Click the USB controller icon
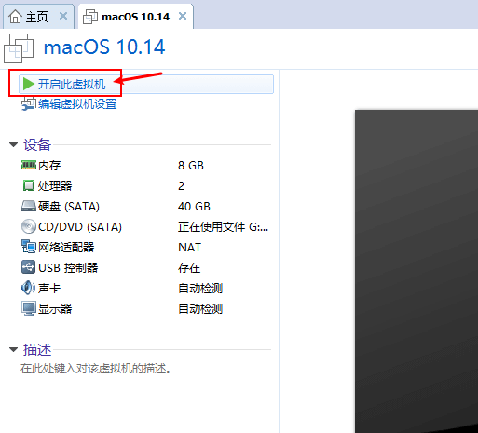The width and height of the screenshot is (478, 433). 28,267
